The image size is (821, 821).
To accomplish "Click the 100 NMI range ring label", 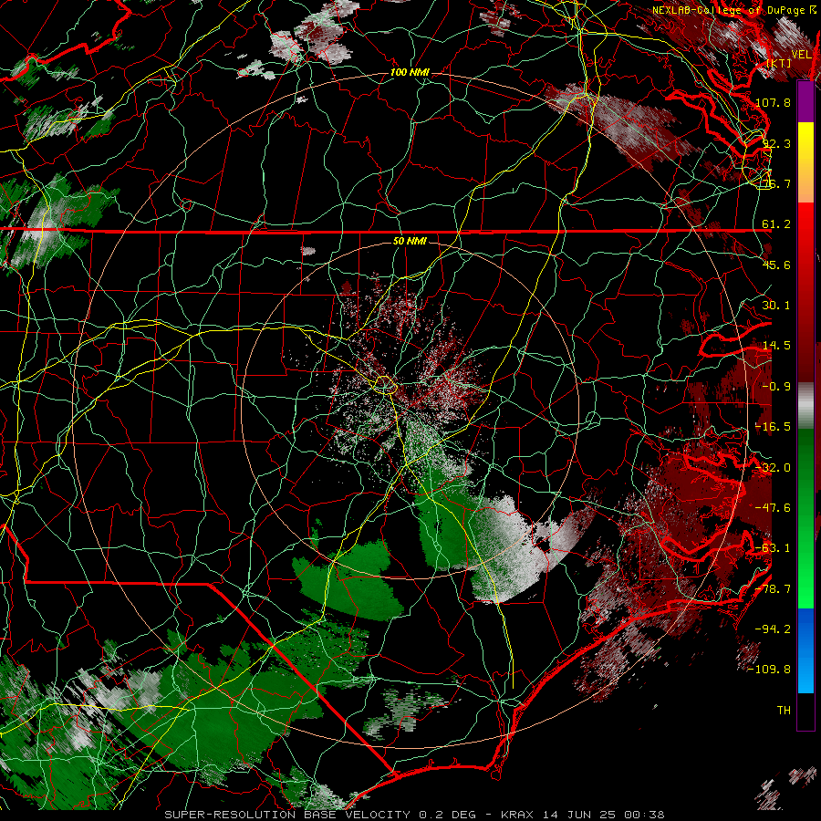I will [x=410, y=72].
